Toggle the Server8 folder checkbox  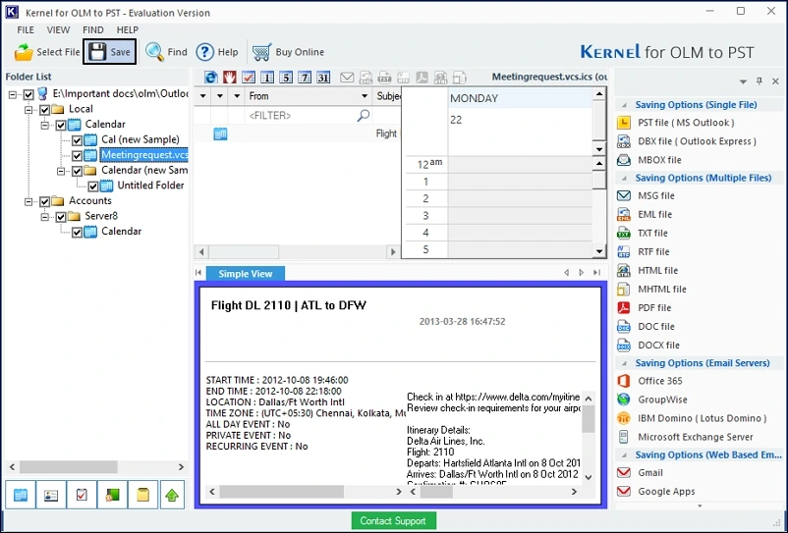pos(61,217)
